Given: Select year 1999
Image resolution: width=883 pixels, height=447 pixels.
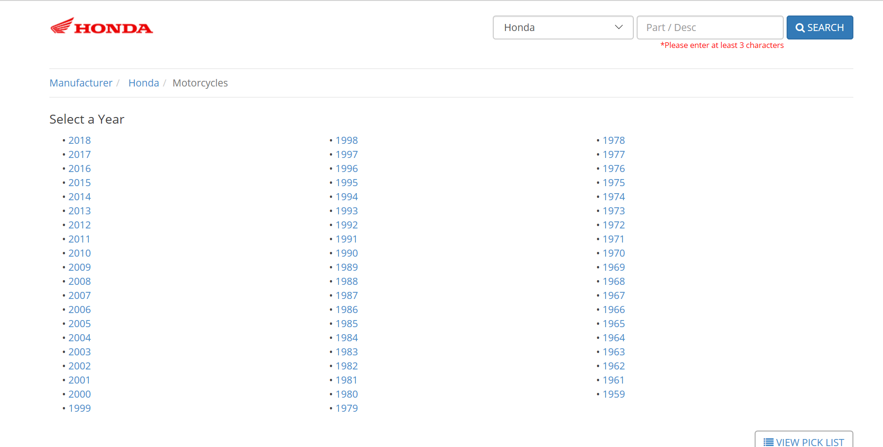Looking at the screenshot, I should click(79, 408).
